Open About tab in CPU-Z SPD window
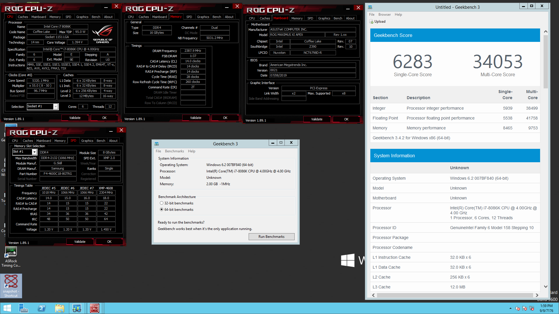559x314 pixels. pyautogui.click(x=113, y=141)
